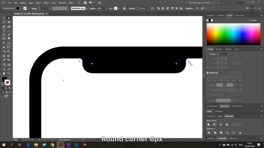Viewport: 264px width, 148px height.
Task: Toggle the Dashed Line checkbox
Action: click(207, 73)
